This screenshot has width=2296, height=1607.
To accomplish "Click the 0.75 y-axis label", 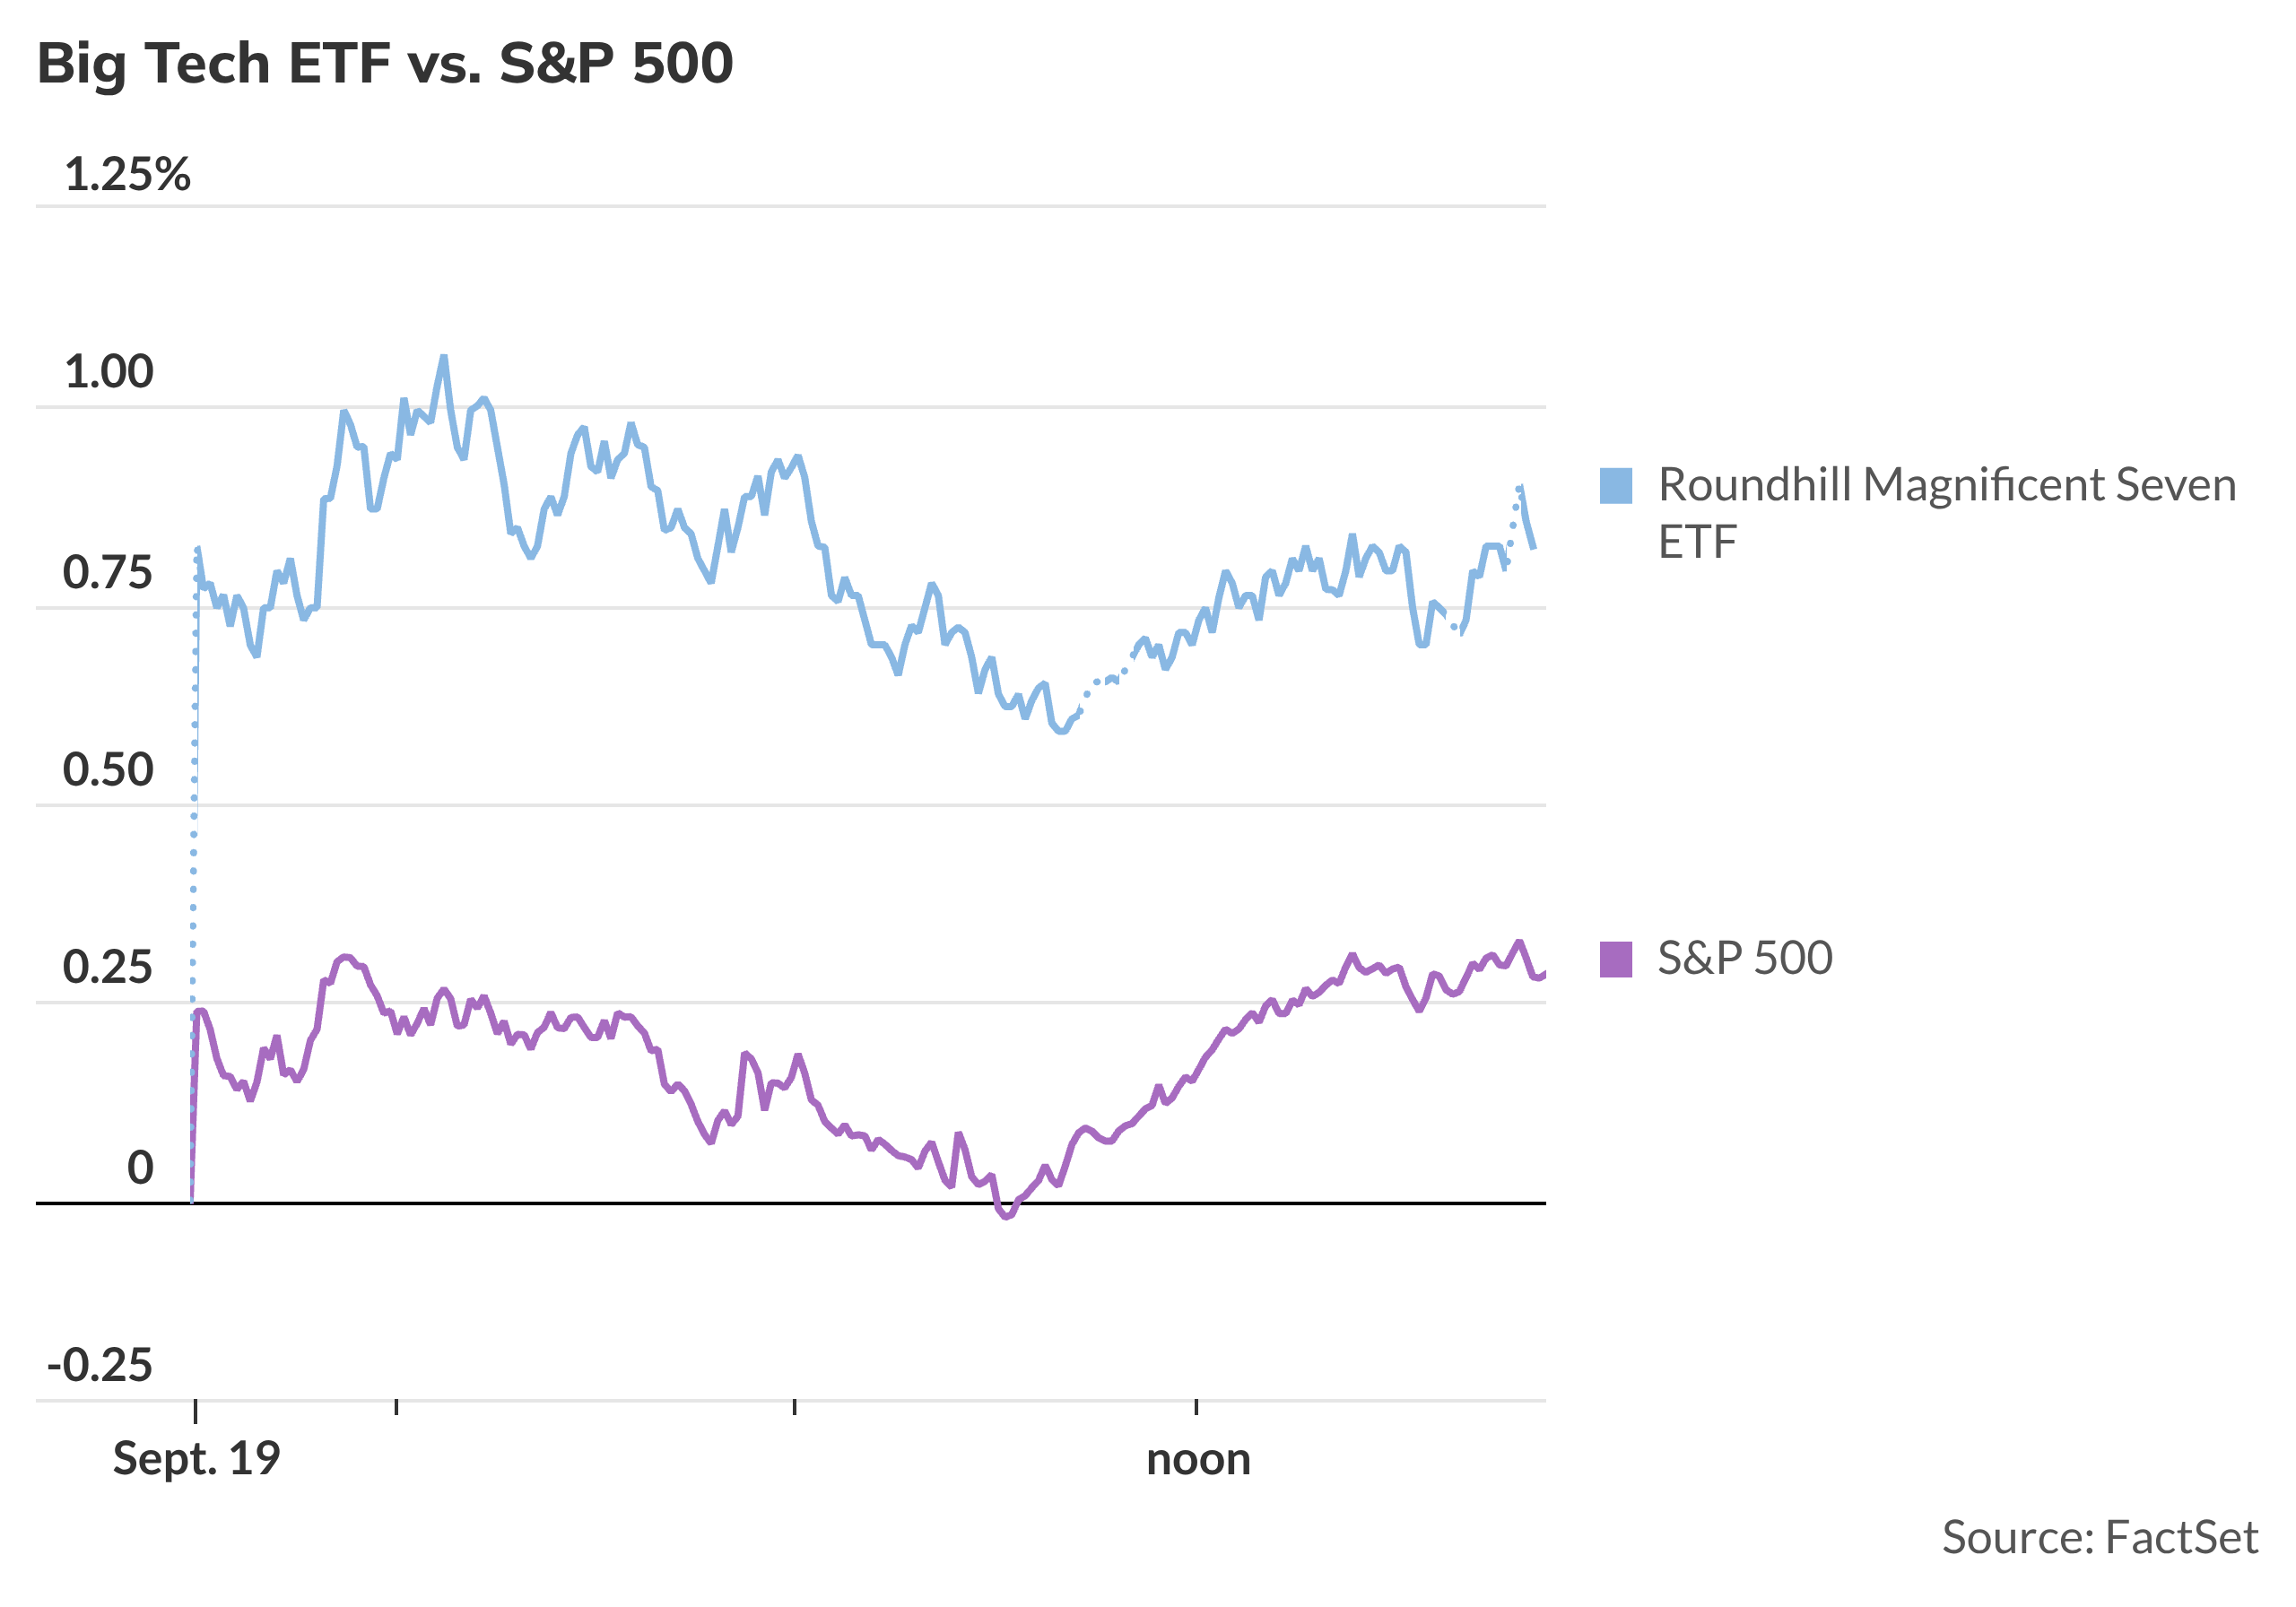I will point(108,573).
